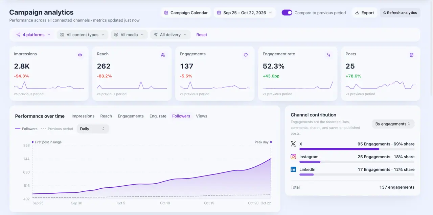Click 25 Engagements · 18% share text

[x=386, y=157]
